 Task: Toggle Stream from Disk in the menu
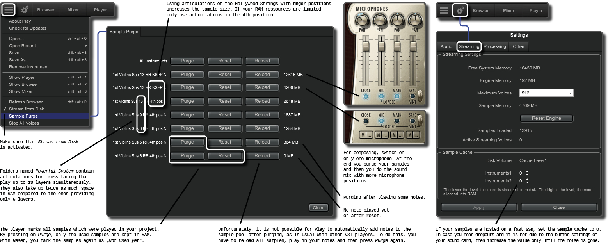pos(46,109)
